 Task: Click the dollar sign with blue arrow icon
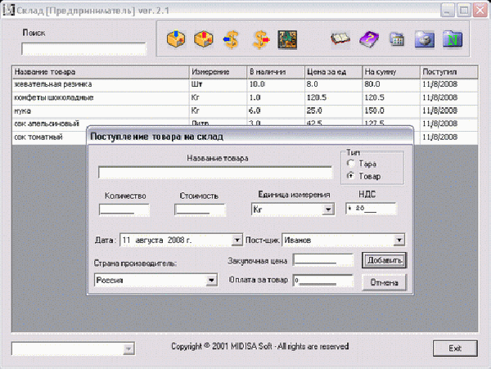point(232,38)
